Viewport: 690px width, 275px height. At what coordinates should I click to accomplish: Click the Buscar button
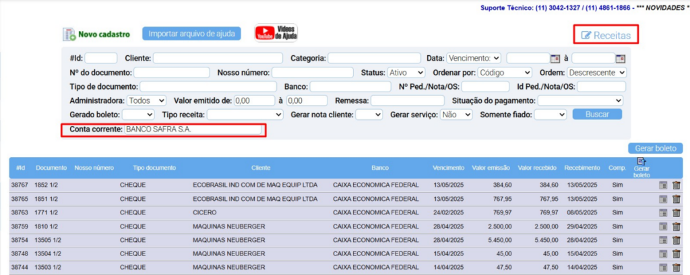597,115
